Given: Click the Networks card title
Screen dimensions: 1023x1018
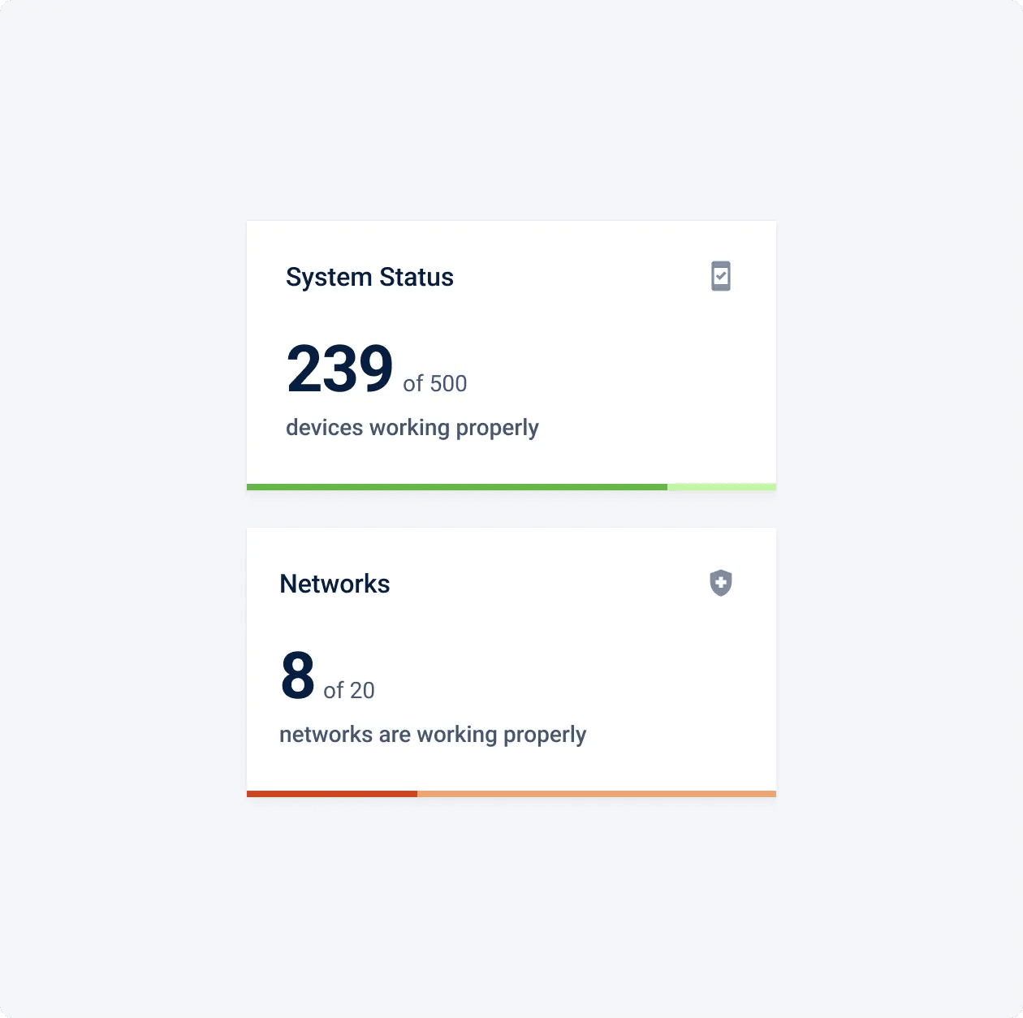Looking at the screenshot, I should coord(335,584).
